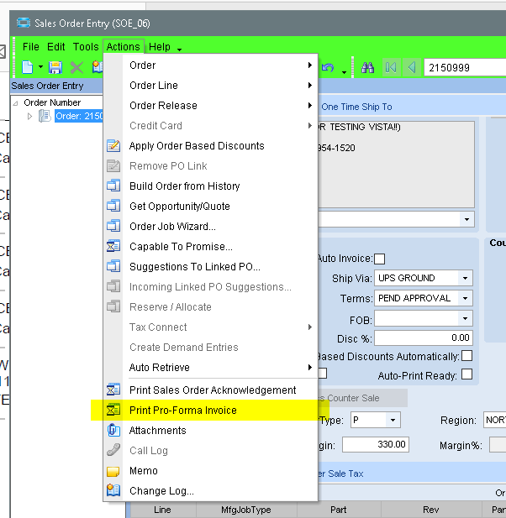Screen dimensions: 506x518
Task: Go to previous record arrow icon
Action: click(412, 68)
